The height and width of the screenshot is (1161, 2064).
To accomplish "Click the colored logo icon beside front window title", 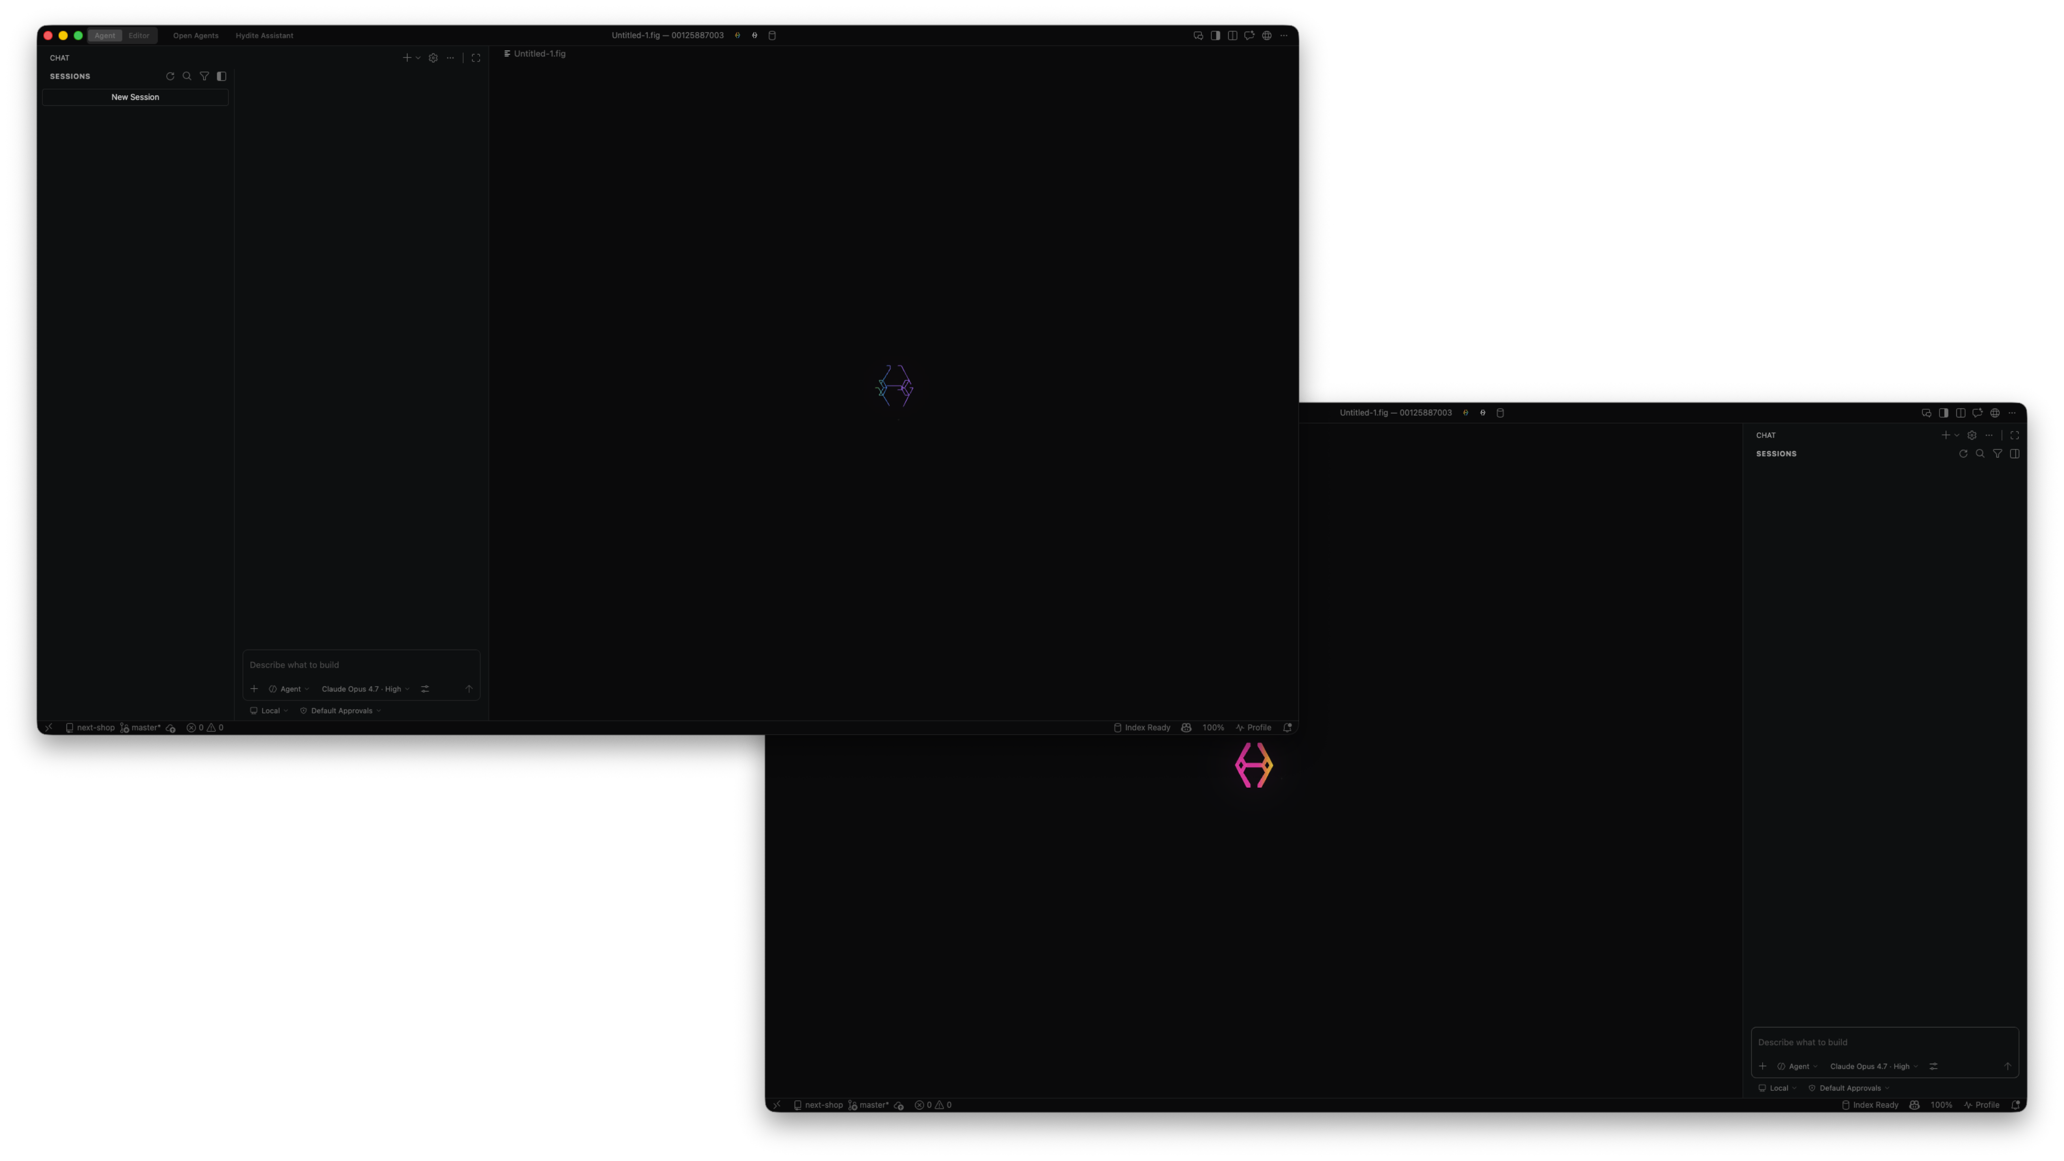I will tap(737, 35).
